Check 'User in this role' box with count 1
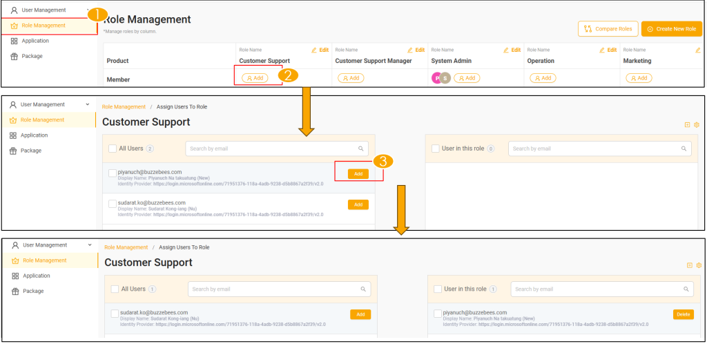Viewport: 707px width, 344px height. point(438,289)
